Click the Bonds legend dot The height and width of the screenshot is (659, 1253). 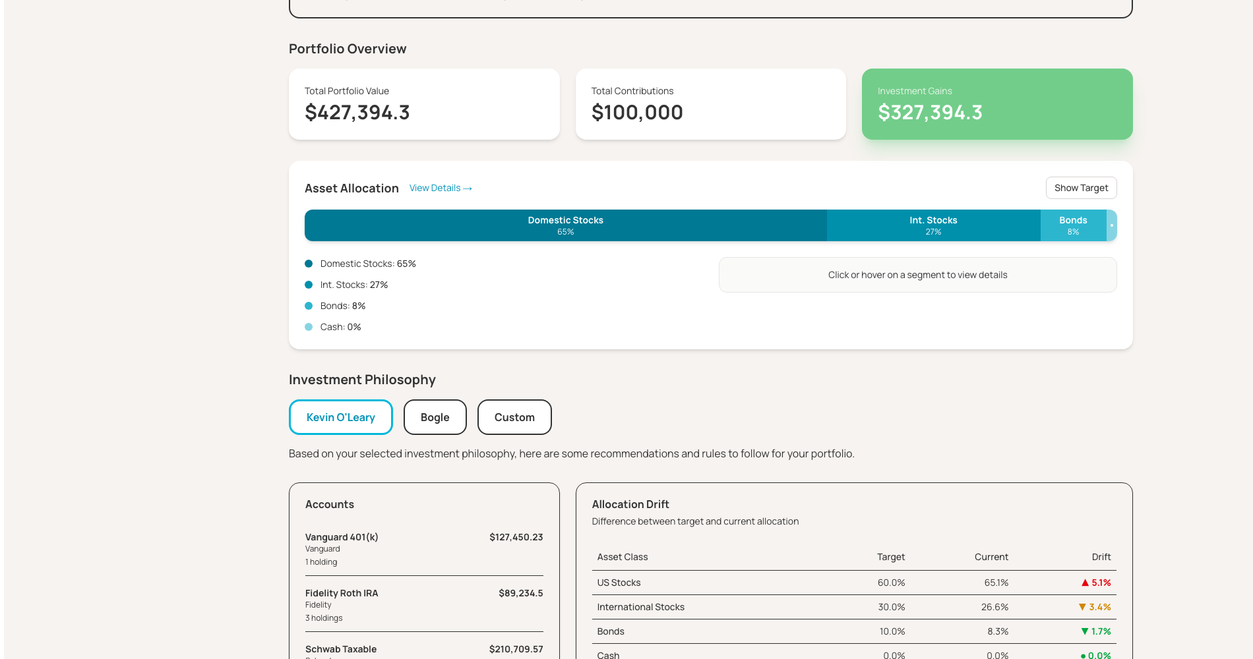[309, 306]
